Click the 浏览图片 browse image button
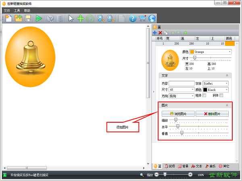Viewport: 242px width, 181px height. click(x=178, y=114)
